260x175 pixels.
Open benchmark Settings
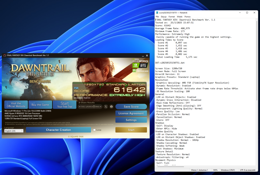(x=131, y=120)
